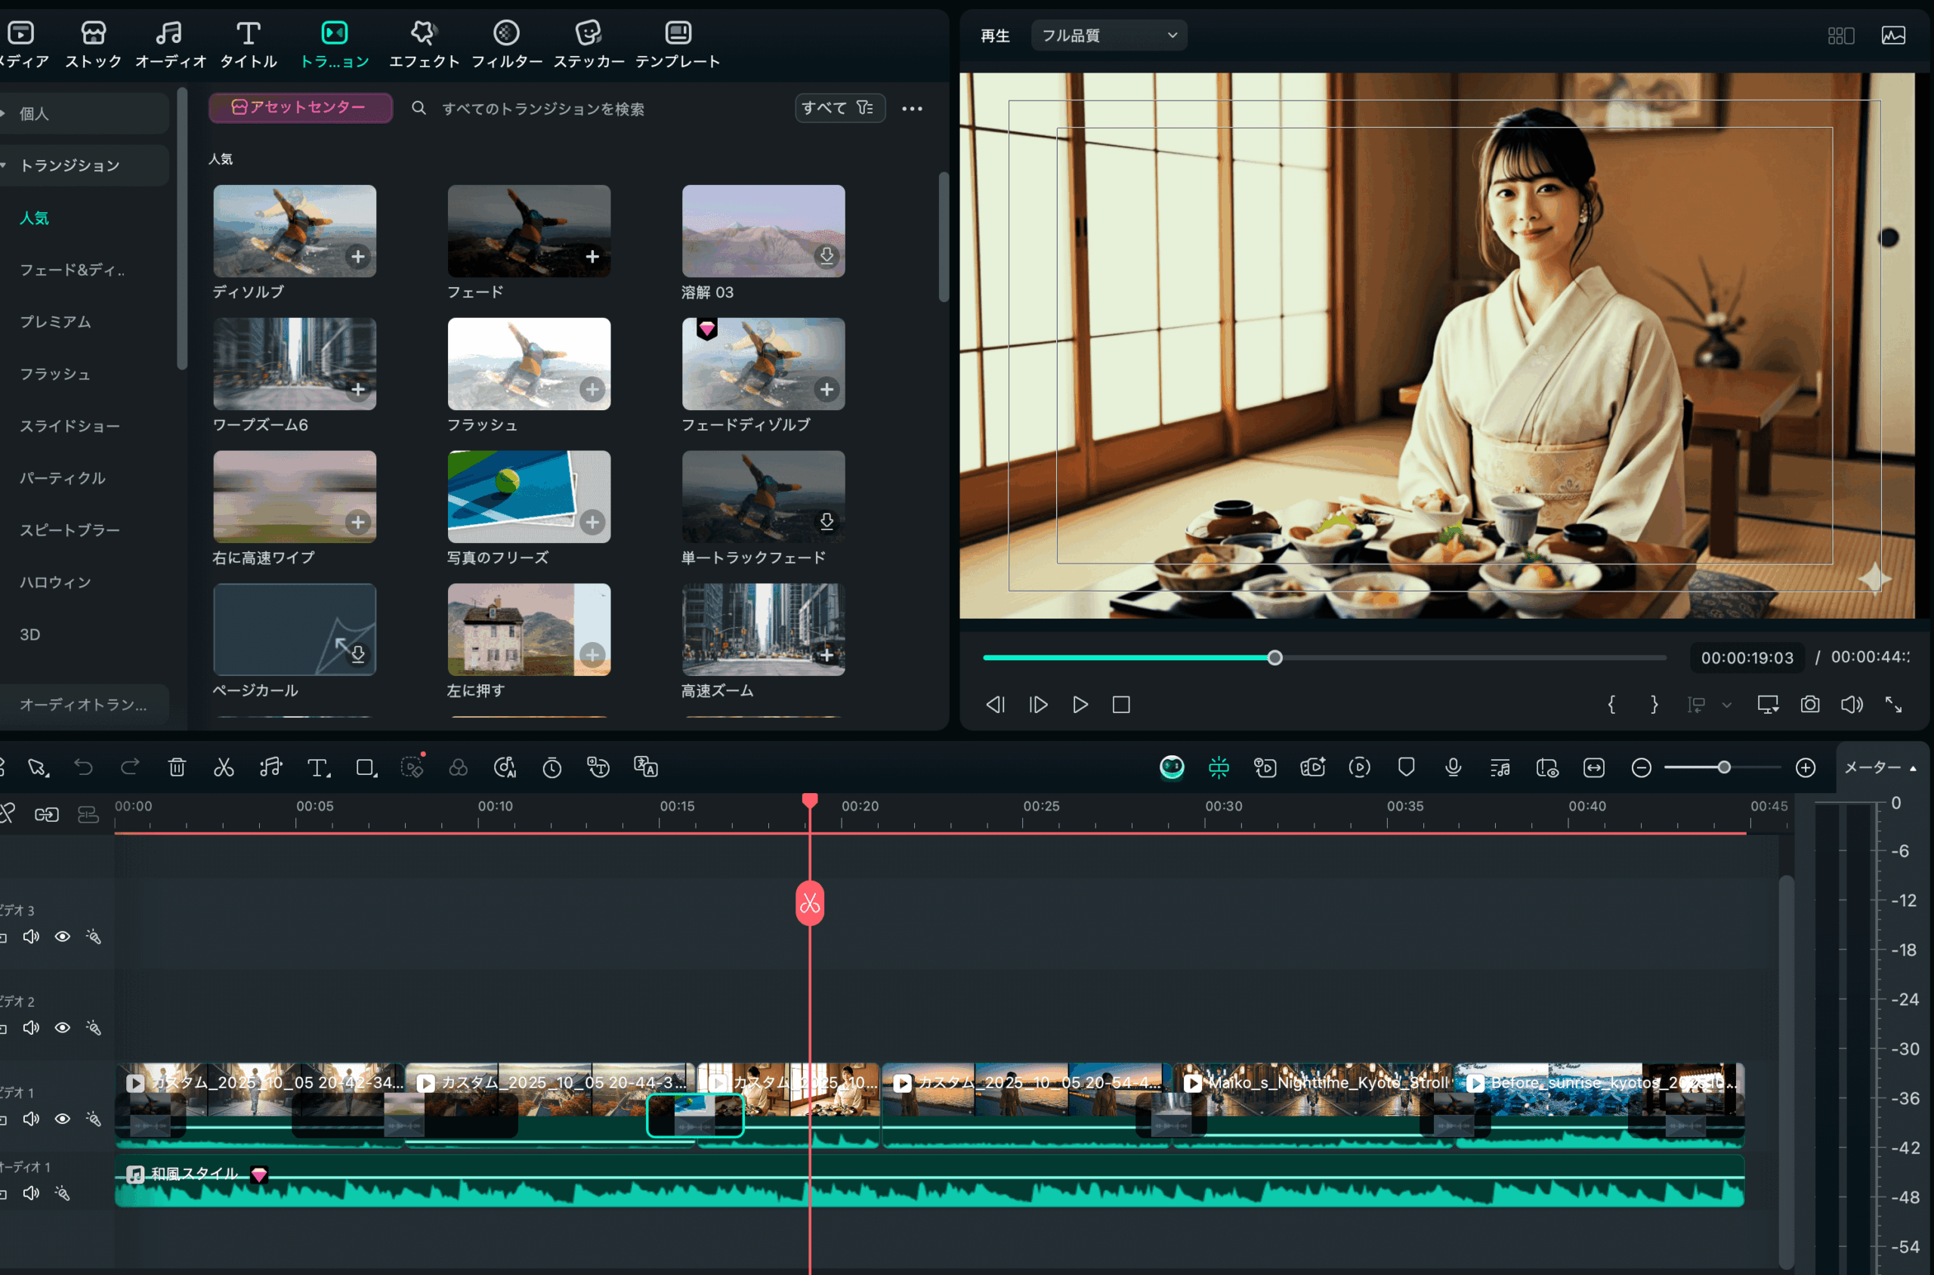Open the アセットセンター
This screenshot has height=1275, width=1934.
coord(299,107)
